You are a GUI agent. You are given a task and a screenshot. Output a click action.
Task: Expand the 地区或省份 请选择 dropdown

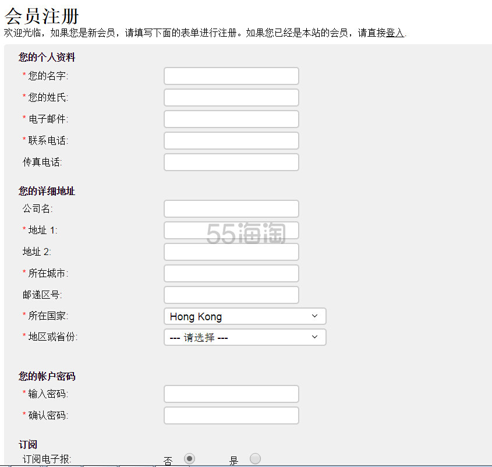point(245,337)
